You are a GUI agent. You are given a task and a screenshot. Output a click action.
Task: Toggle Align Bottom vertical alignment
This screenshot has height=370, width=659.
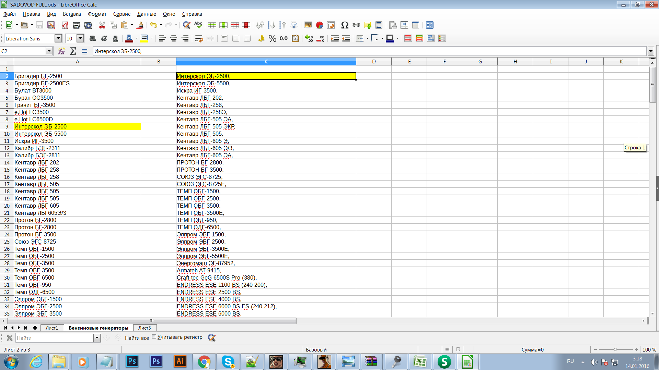click(x=247, y=38)
